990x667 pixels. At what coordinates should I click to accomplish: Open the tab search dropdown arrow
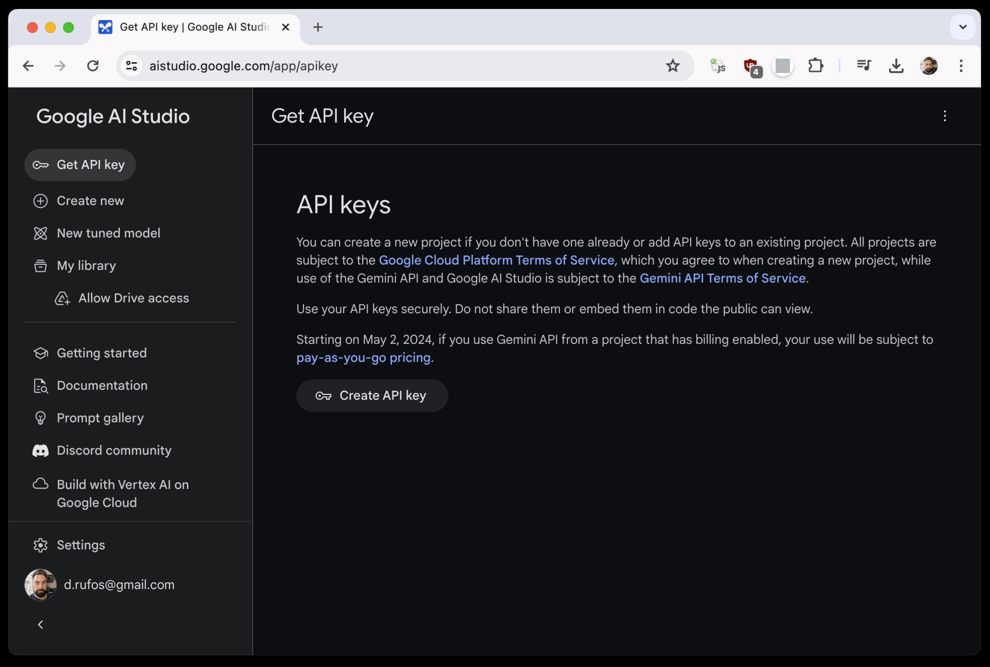(x=962, y=27)
